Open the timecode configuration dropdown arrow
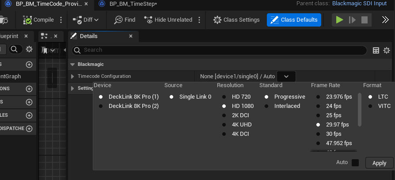This screenshot has height=180, width=395. pos(286,77)
